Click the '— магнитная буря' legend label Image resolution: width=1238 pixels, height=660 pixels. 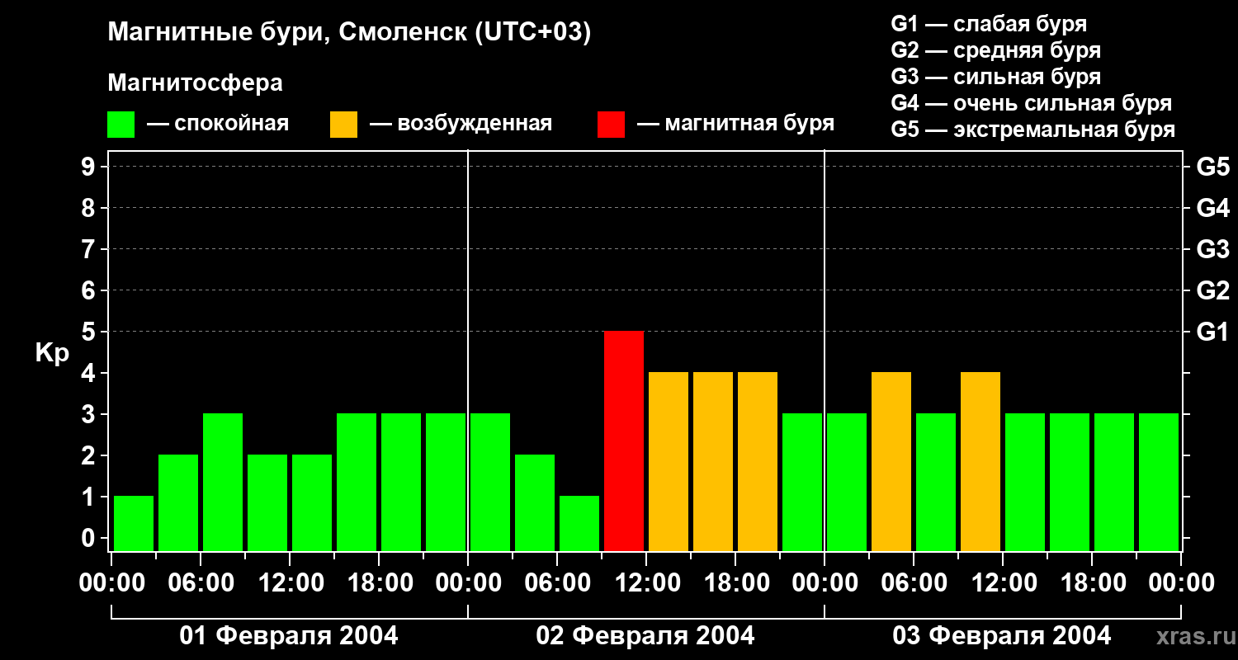(x=736, y=124)
